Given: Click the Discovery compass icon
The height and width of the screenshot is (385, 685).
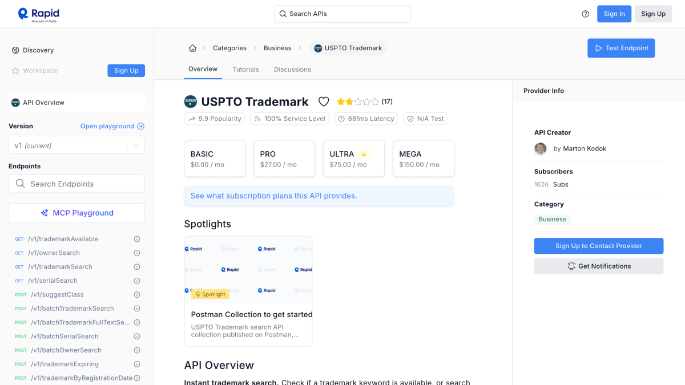Looking at the screenshot, I should pyautogui.click(x=15, y=50).
